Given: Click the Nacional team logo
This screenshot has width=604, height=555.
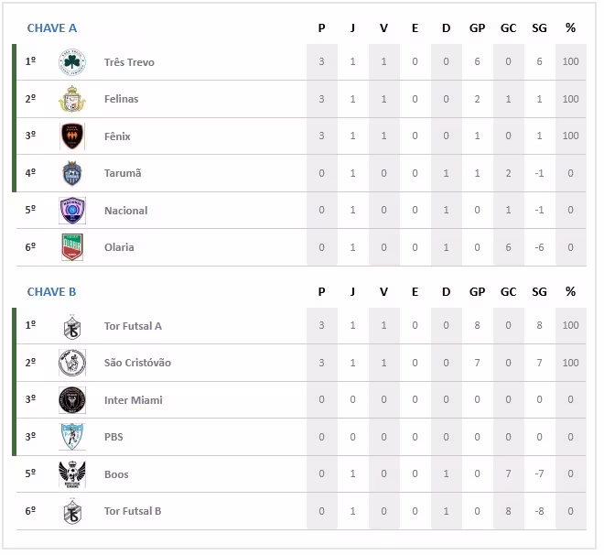Looking at the screenshot, I should point(72,211).
